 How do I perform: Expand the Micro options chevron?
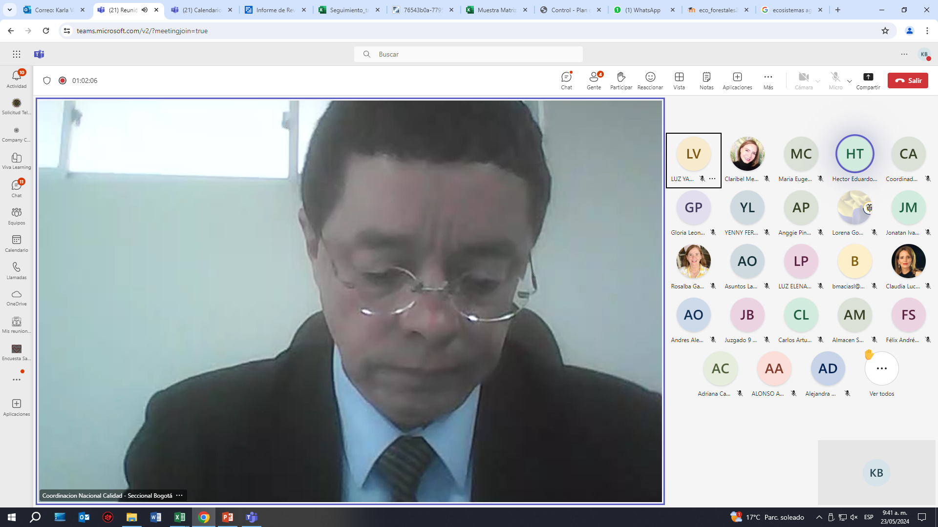coord(850,81)
